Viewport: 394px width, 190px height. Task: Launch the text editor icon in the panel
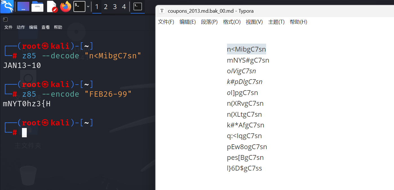[52, 6]
